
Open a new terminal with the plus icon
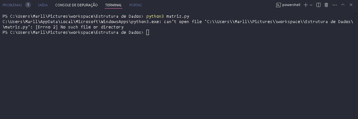(306, 5)
